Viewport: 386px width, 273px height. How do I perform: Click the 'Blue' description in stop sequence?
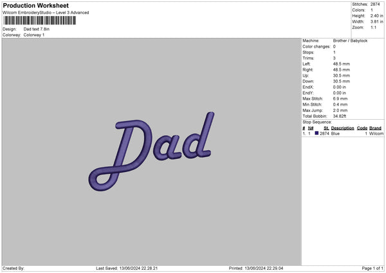point(335,133)
